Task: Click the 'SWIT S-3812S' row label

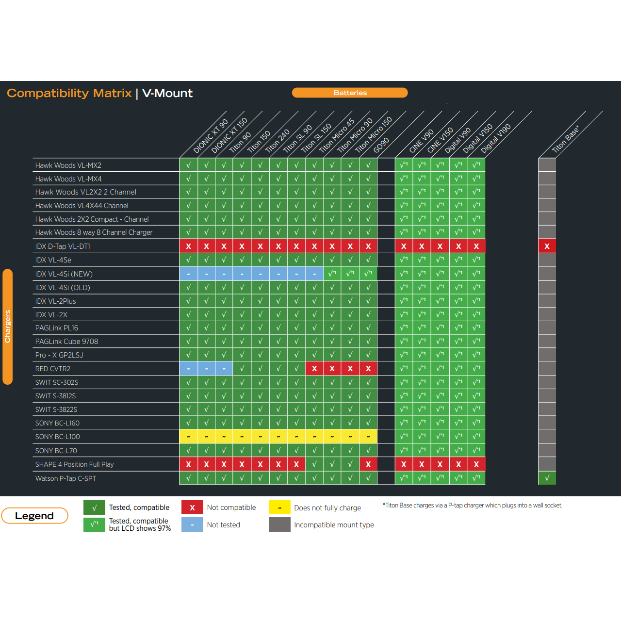Action: 56,396
